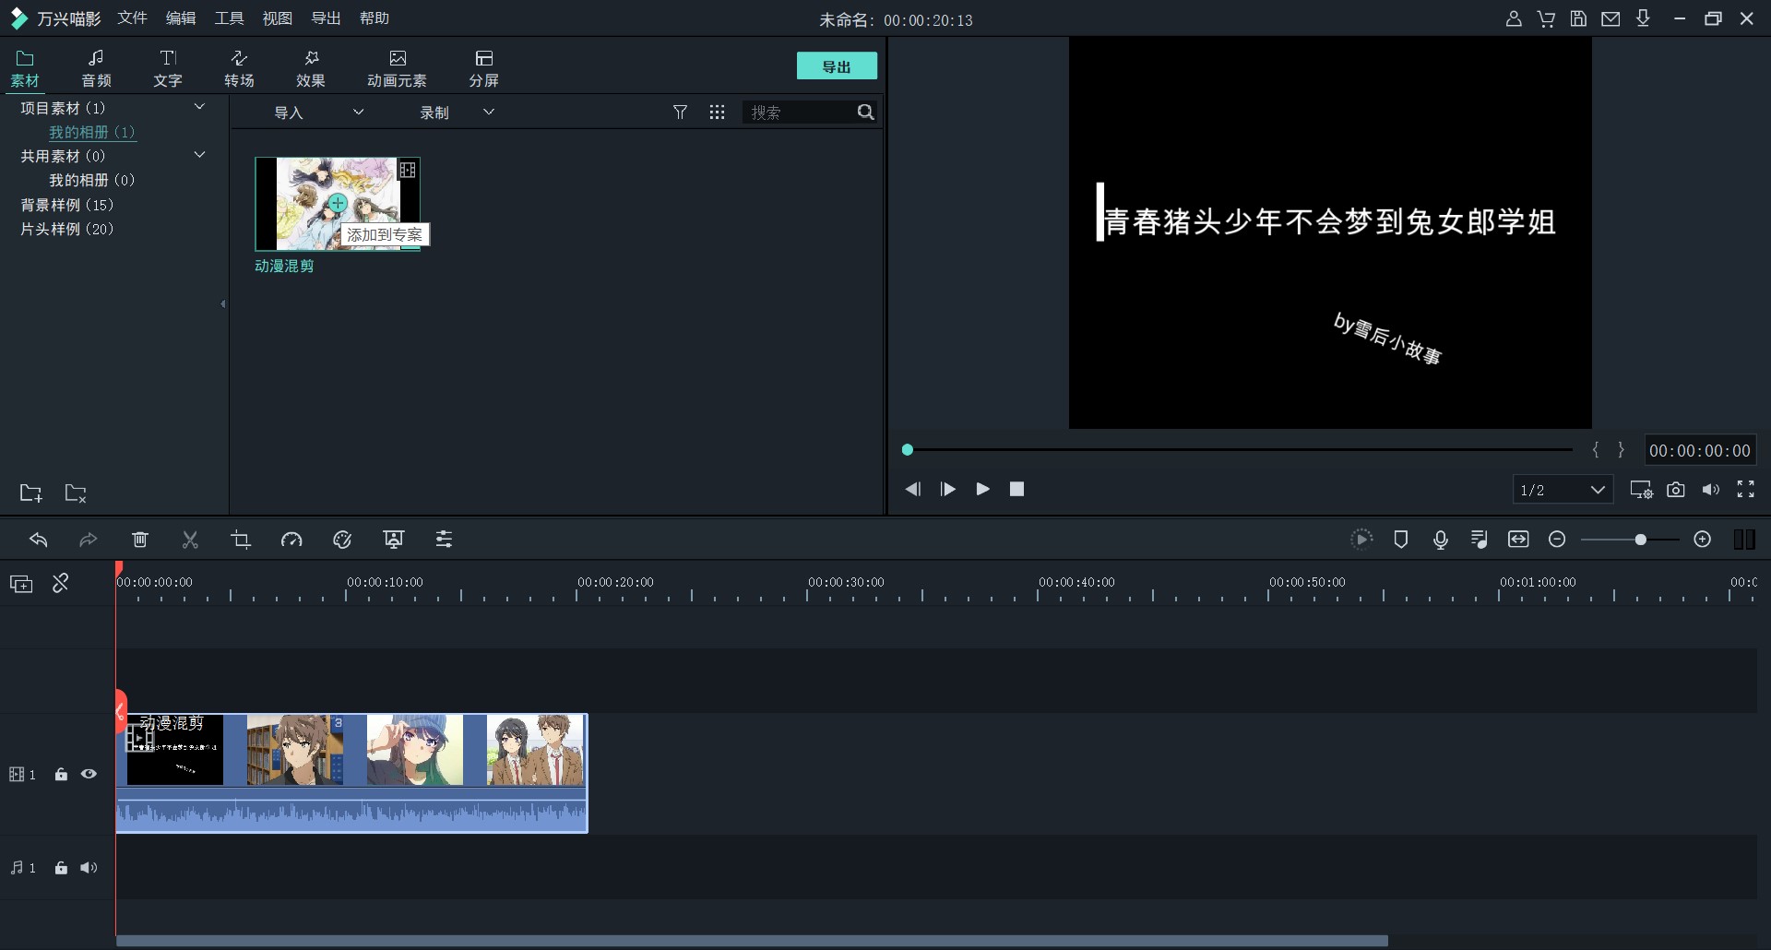Hide video track 1 with the eye toggle
The height and width of the screenshot is (950, 1771).
coord(89,775)
